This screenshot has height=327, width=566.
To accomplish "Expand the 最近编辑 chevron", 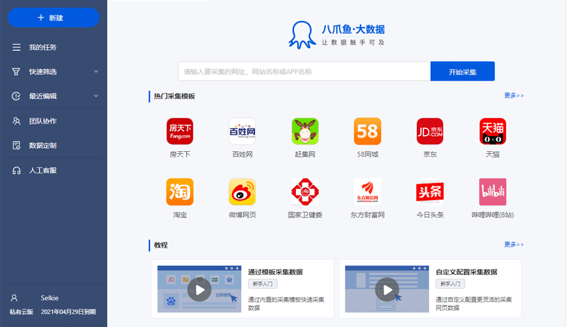I will [x=96, y=96].
